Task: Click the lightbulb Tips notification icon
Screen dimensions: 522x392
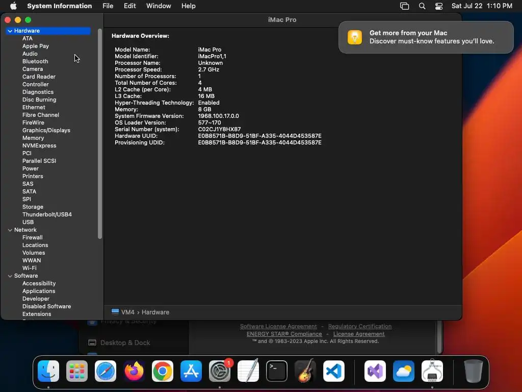Action: 355,37
